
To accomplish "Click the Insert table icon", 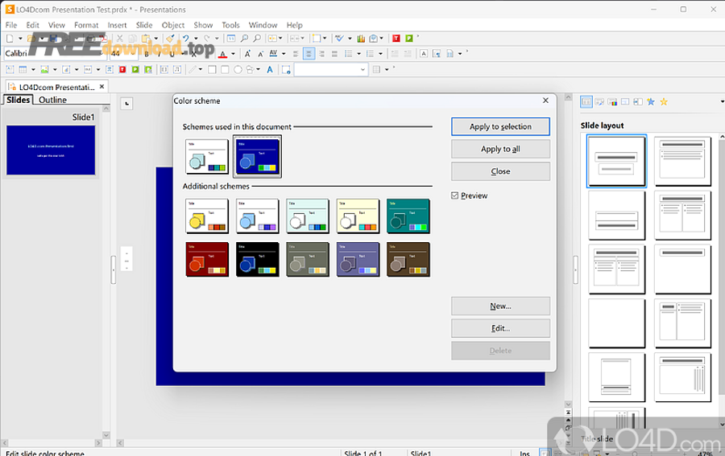I will [23, 70].
